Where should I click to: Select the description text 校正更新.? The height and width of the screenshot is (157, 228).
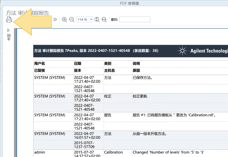(x=140, y=96)
